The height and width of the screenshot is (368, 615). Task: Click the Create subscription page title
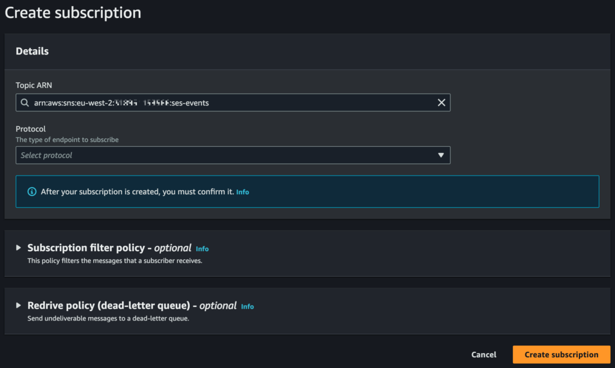pos(73,13)
